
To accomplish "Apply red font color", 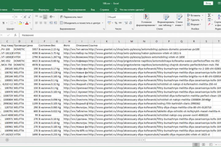I will click(27, 23).
